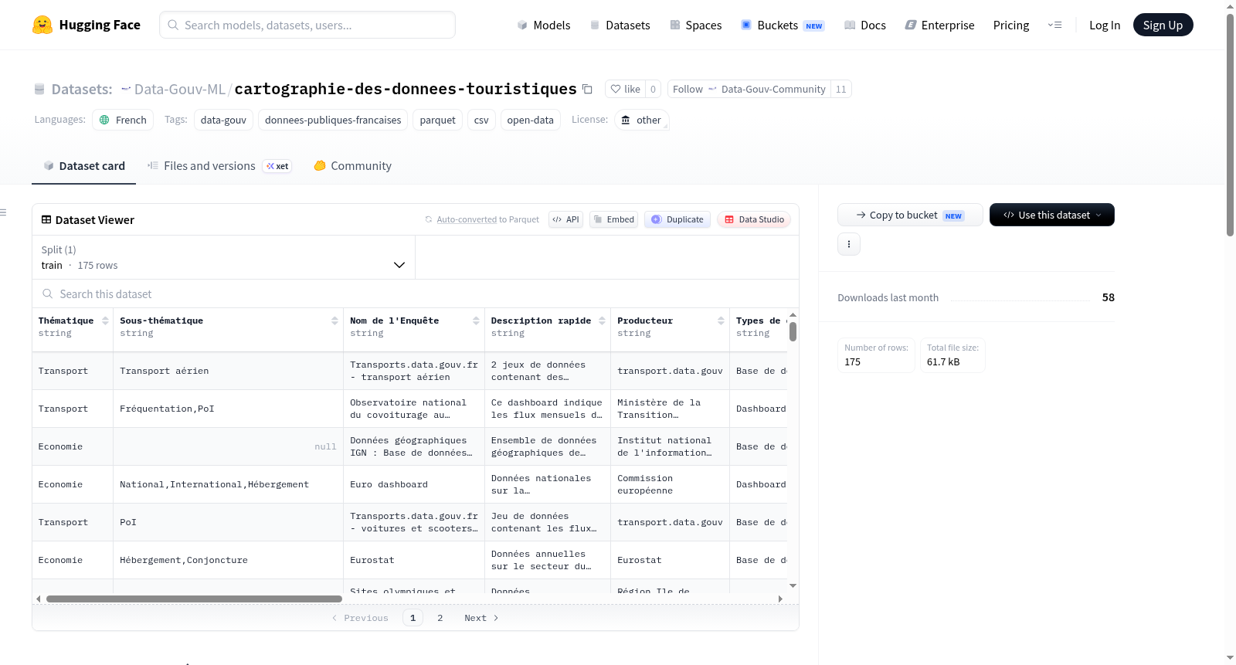
Task: Expand the Split train dropdown
Action: (x=223, y=257)
